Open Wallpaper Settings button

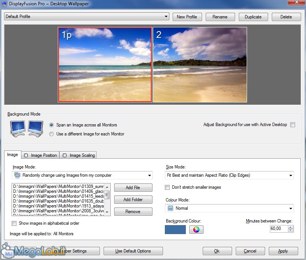coord(70,251)
